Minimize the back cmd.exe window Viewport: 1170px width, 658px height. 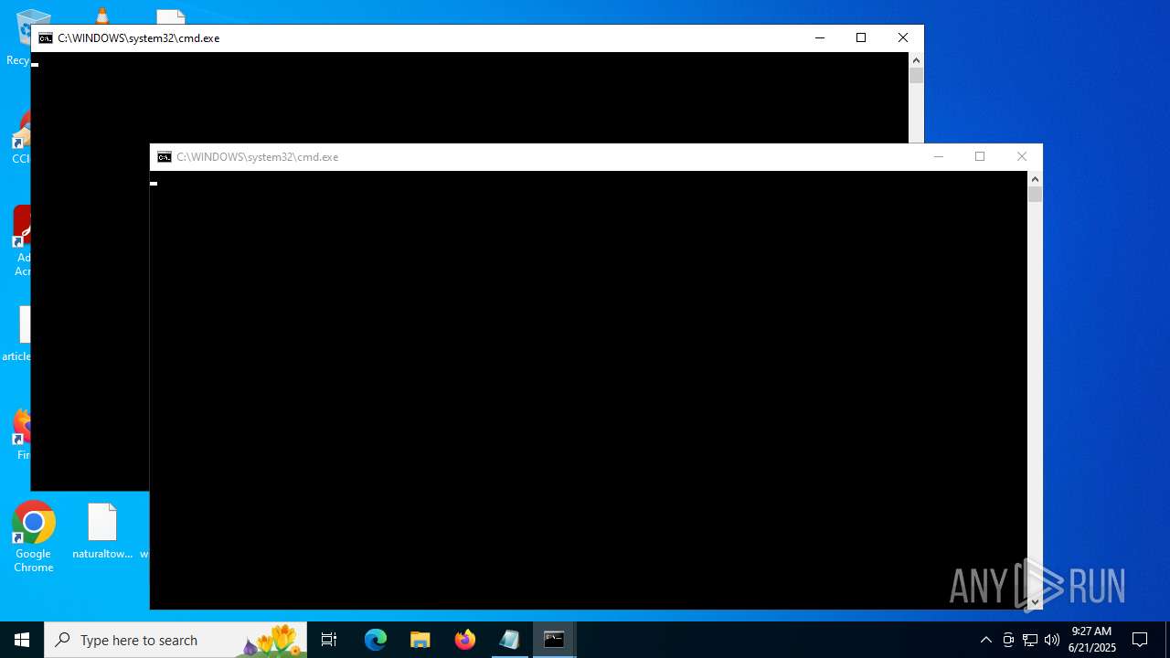click(x=820, y=38)
